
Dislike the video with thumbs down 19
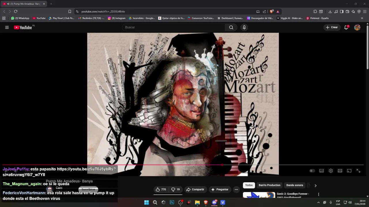coord(176,189)
